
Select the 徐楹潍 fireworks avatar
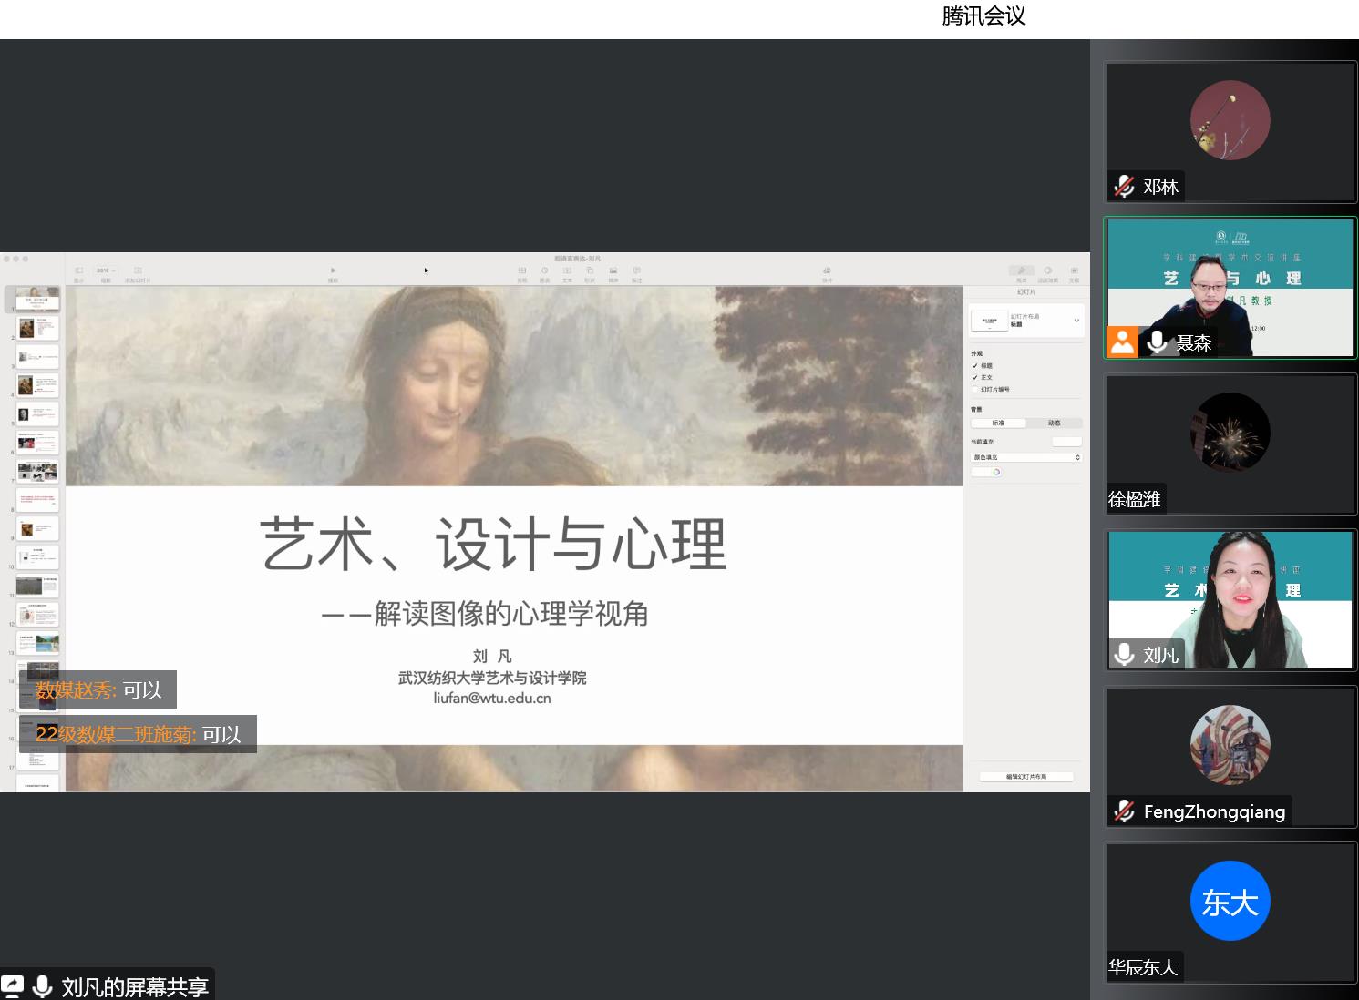coord(1230,433)
